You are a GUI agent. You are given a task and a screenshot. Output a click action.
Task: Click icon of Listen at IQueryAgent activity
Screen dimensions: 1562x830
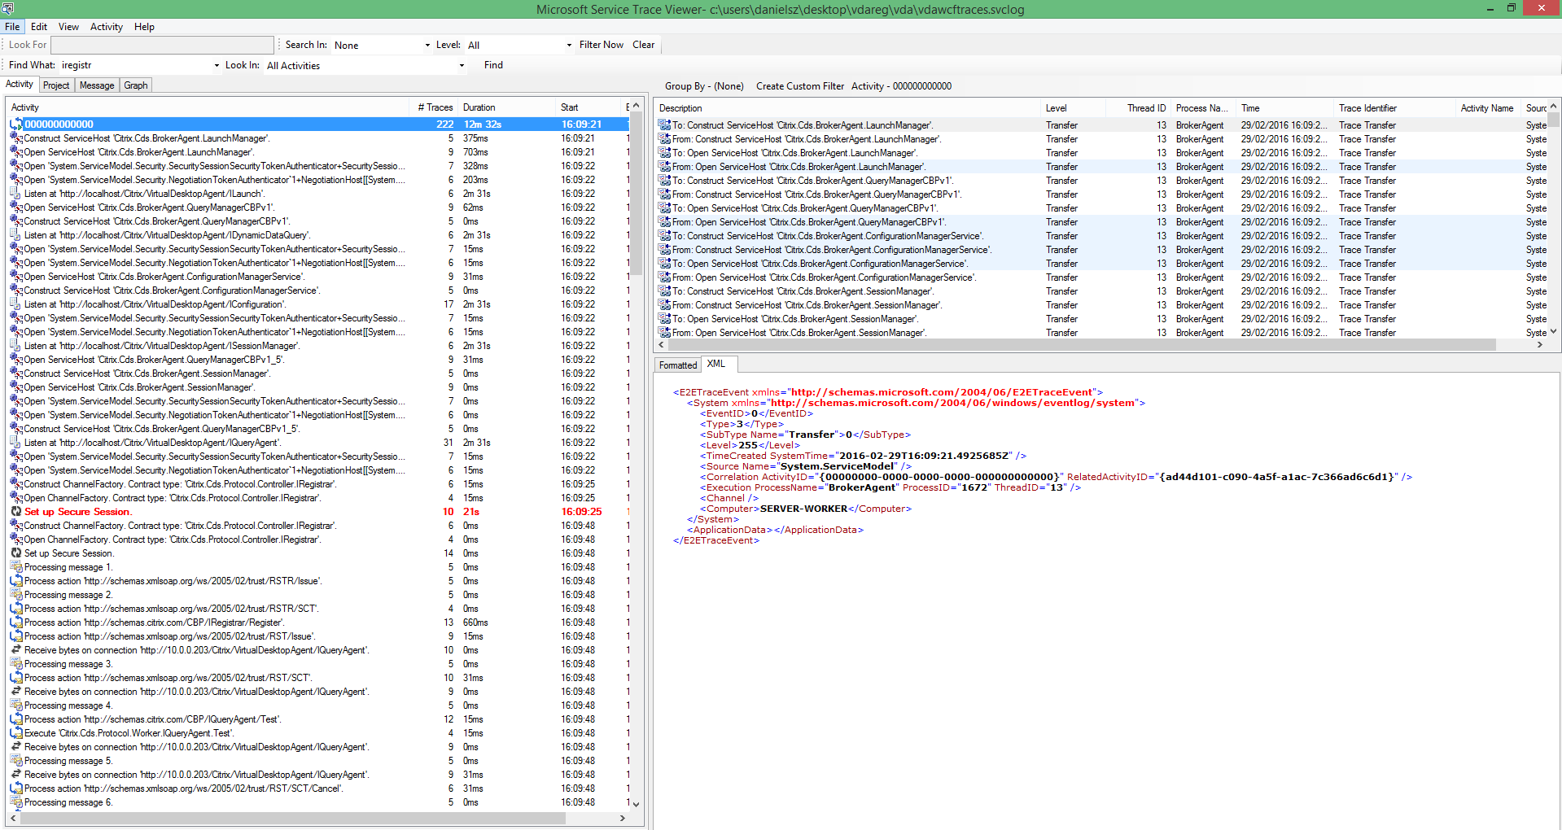[16, 443]
